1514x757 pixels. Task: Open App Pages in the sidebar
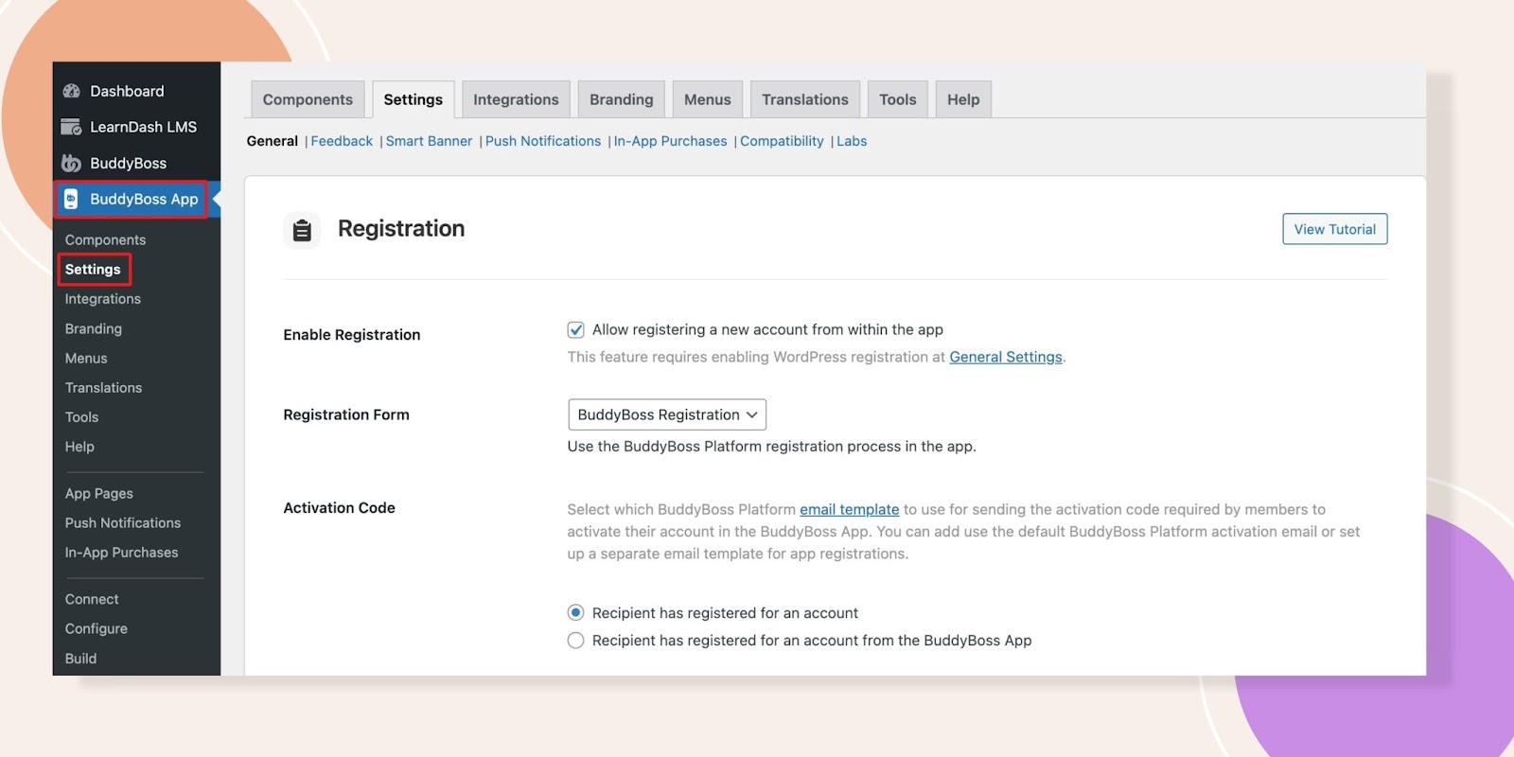(x=98, y=493)
